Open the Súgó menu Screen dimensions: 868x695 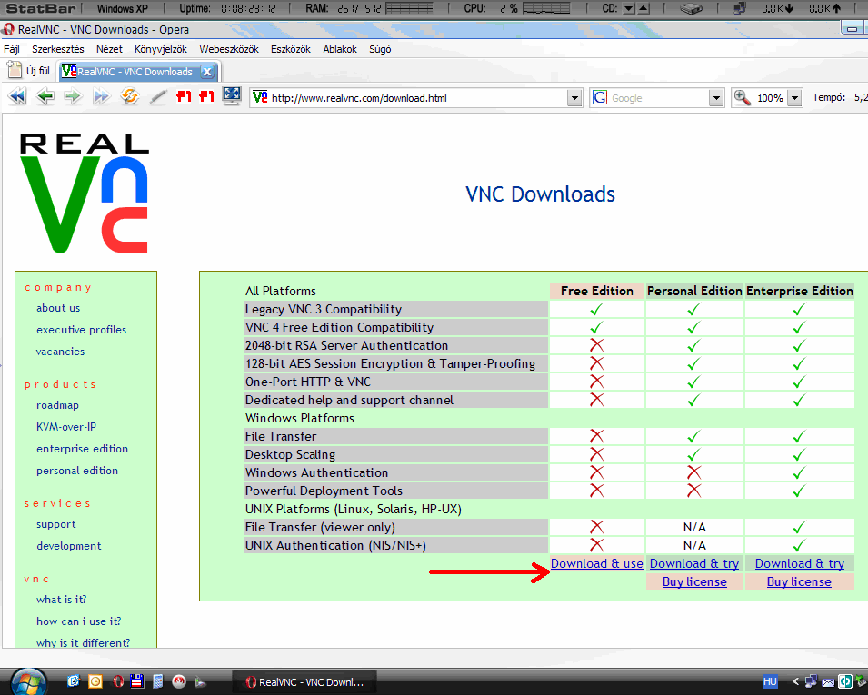point(380,49)
